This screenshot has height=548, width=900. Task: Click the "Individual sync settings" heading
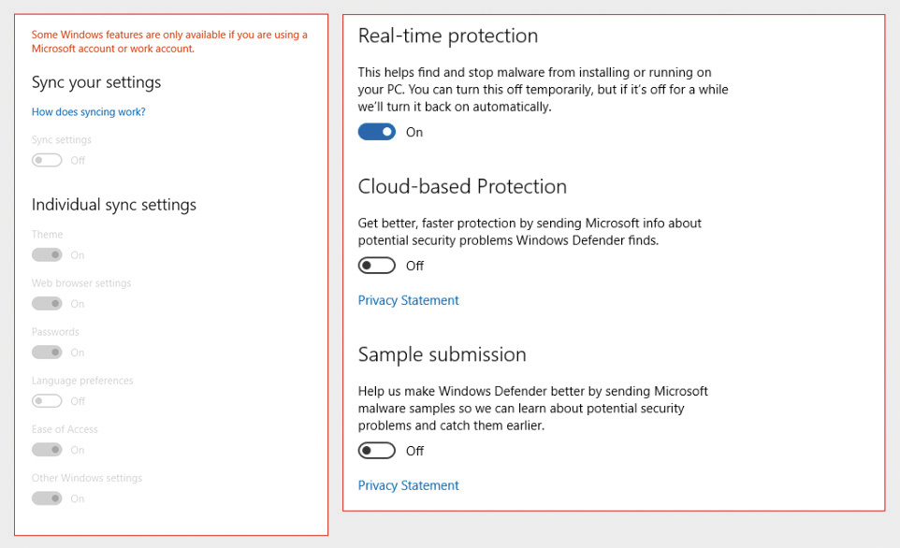[x=114, y=205]
